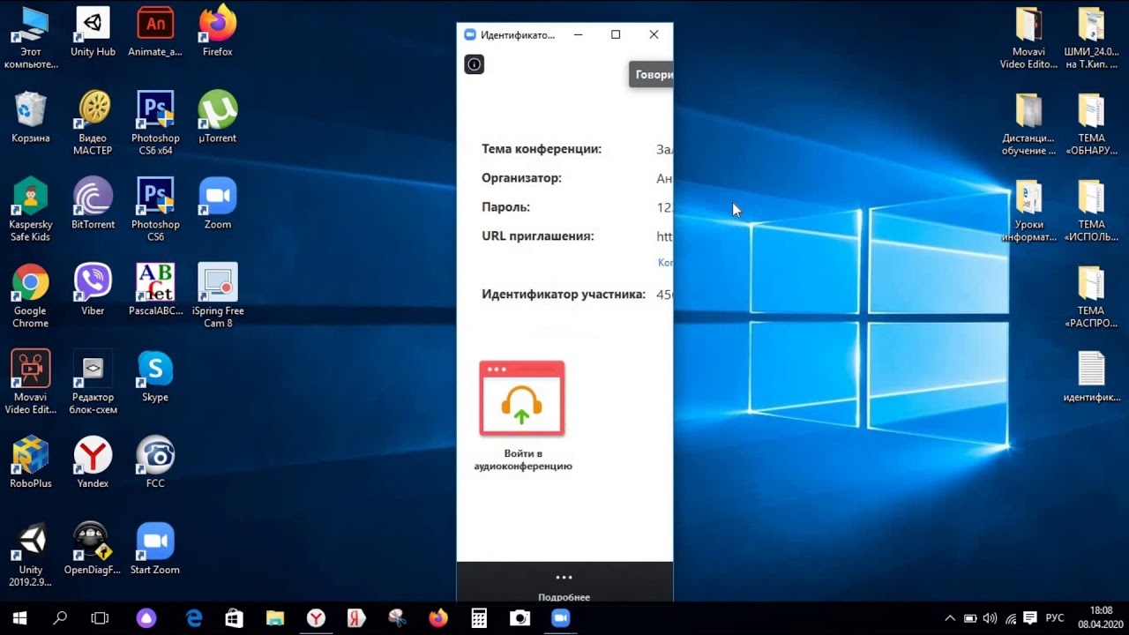
Task: Launch Yandex browser desktop icon
Action: (93, 464)
